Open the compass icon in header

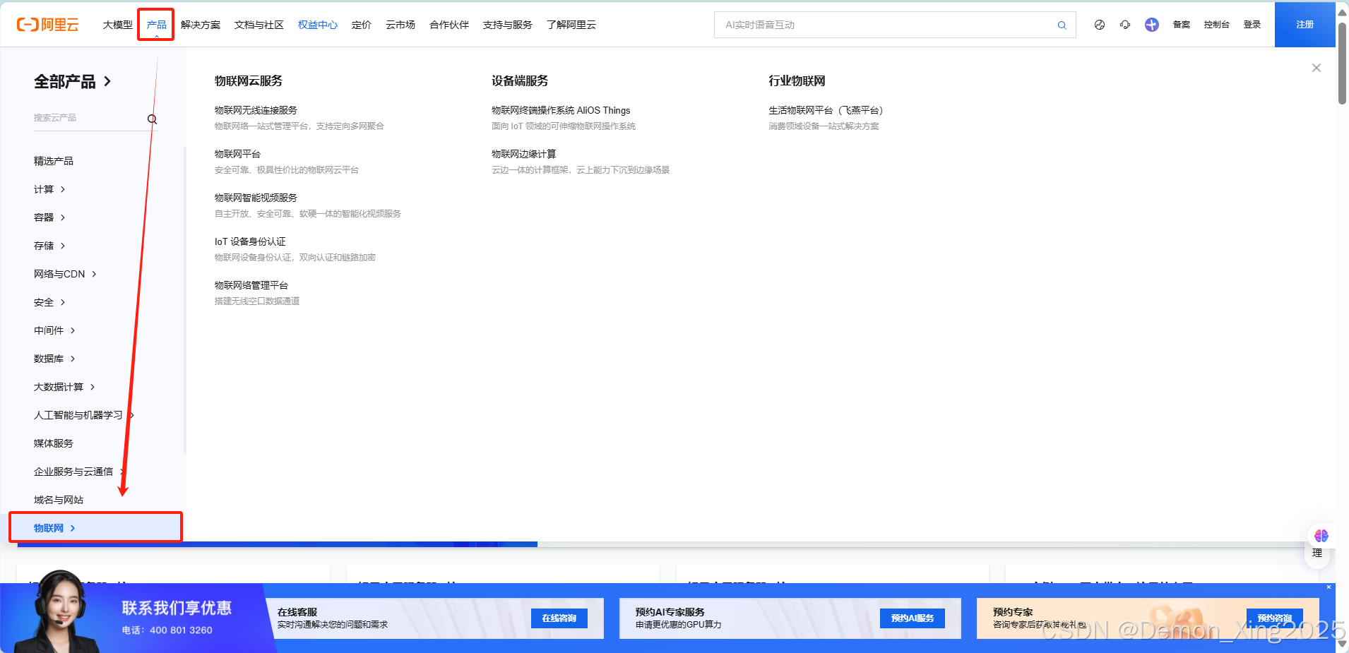coord(1100,25)
